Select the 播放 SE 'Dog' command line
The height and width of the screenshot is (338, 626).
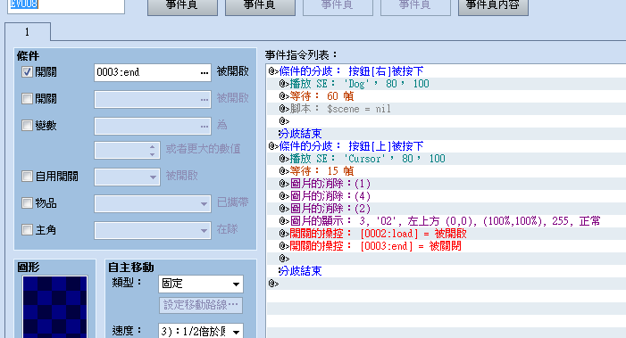(x=447, y=84)
